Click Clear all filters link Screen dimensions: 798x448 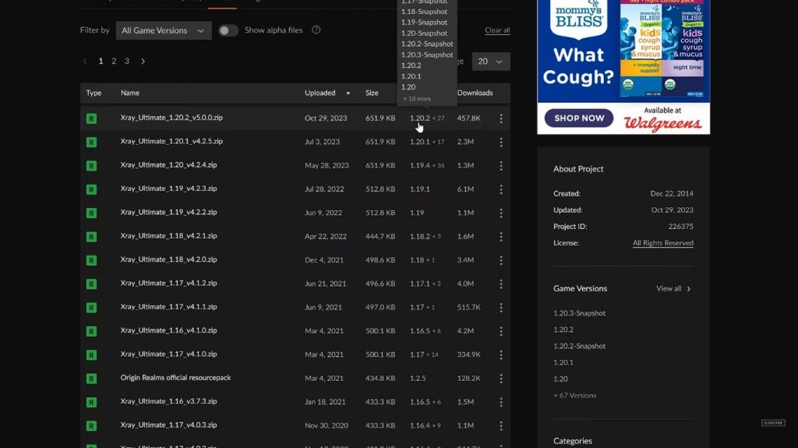(497, 30)
